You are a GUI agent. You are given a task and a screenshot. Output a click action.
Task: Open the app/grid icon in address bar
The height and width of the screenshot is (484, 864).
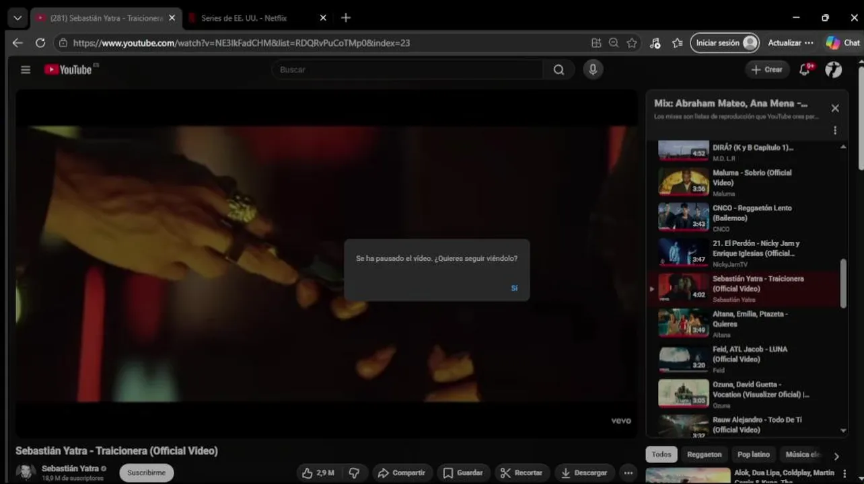pyautogui.click(x=596, y=42)
